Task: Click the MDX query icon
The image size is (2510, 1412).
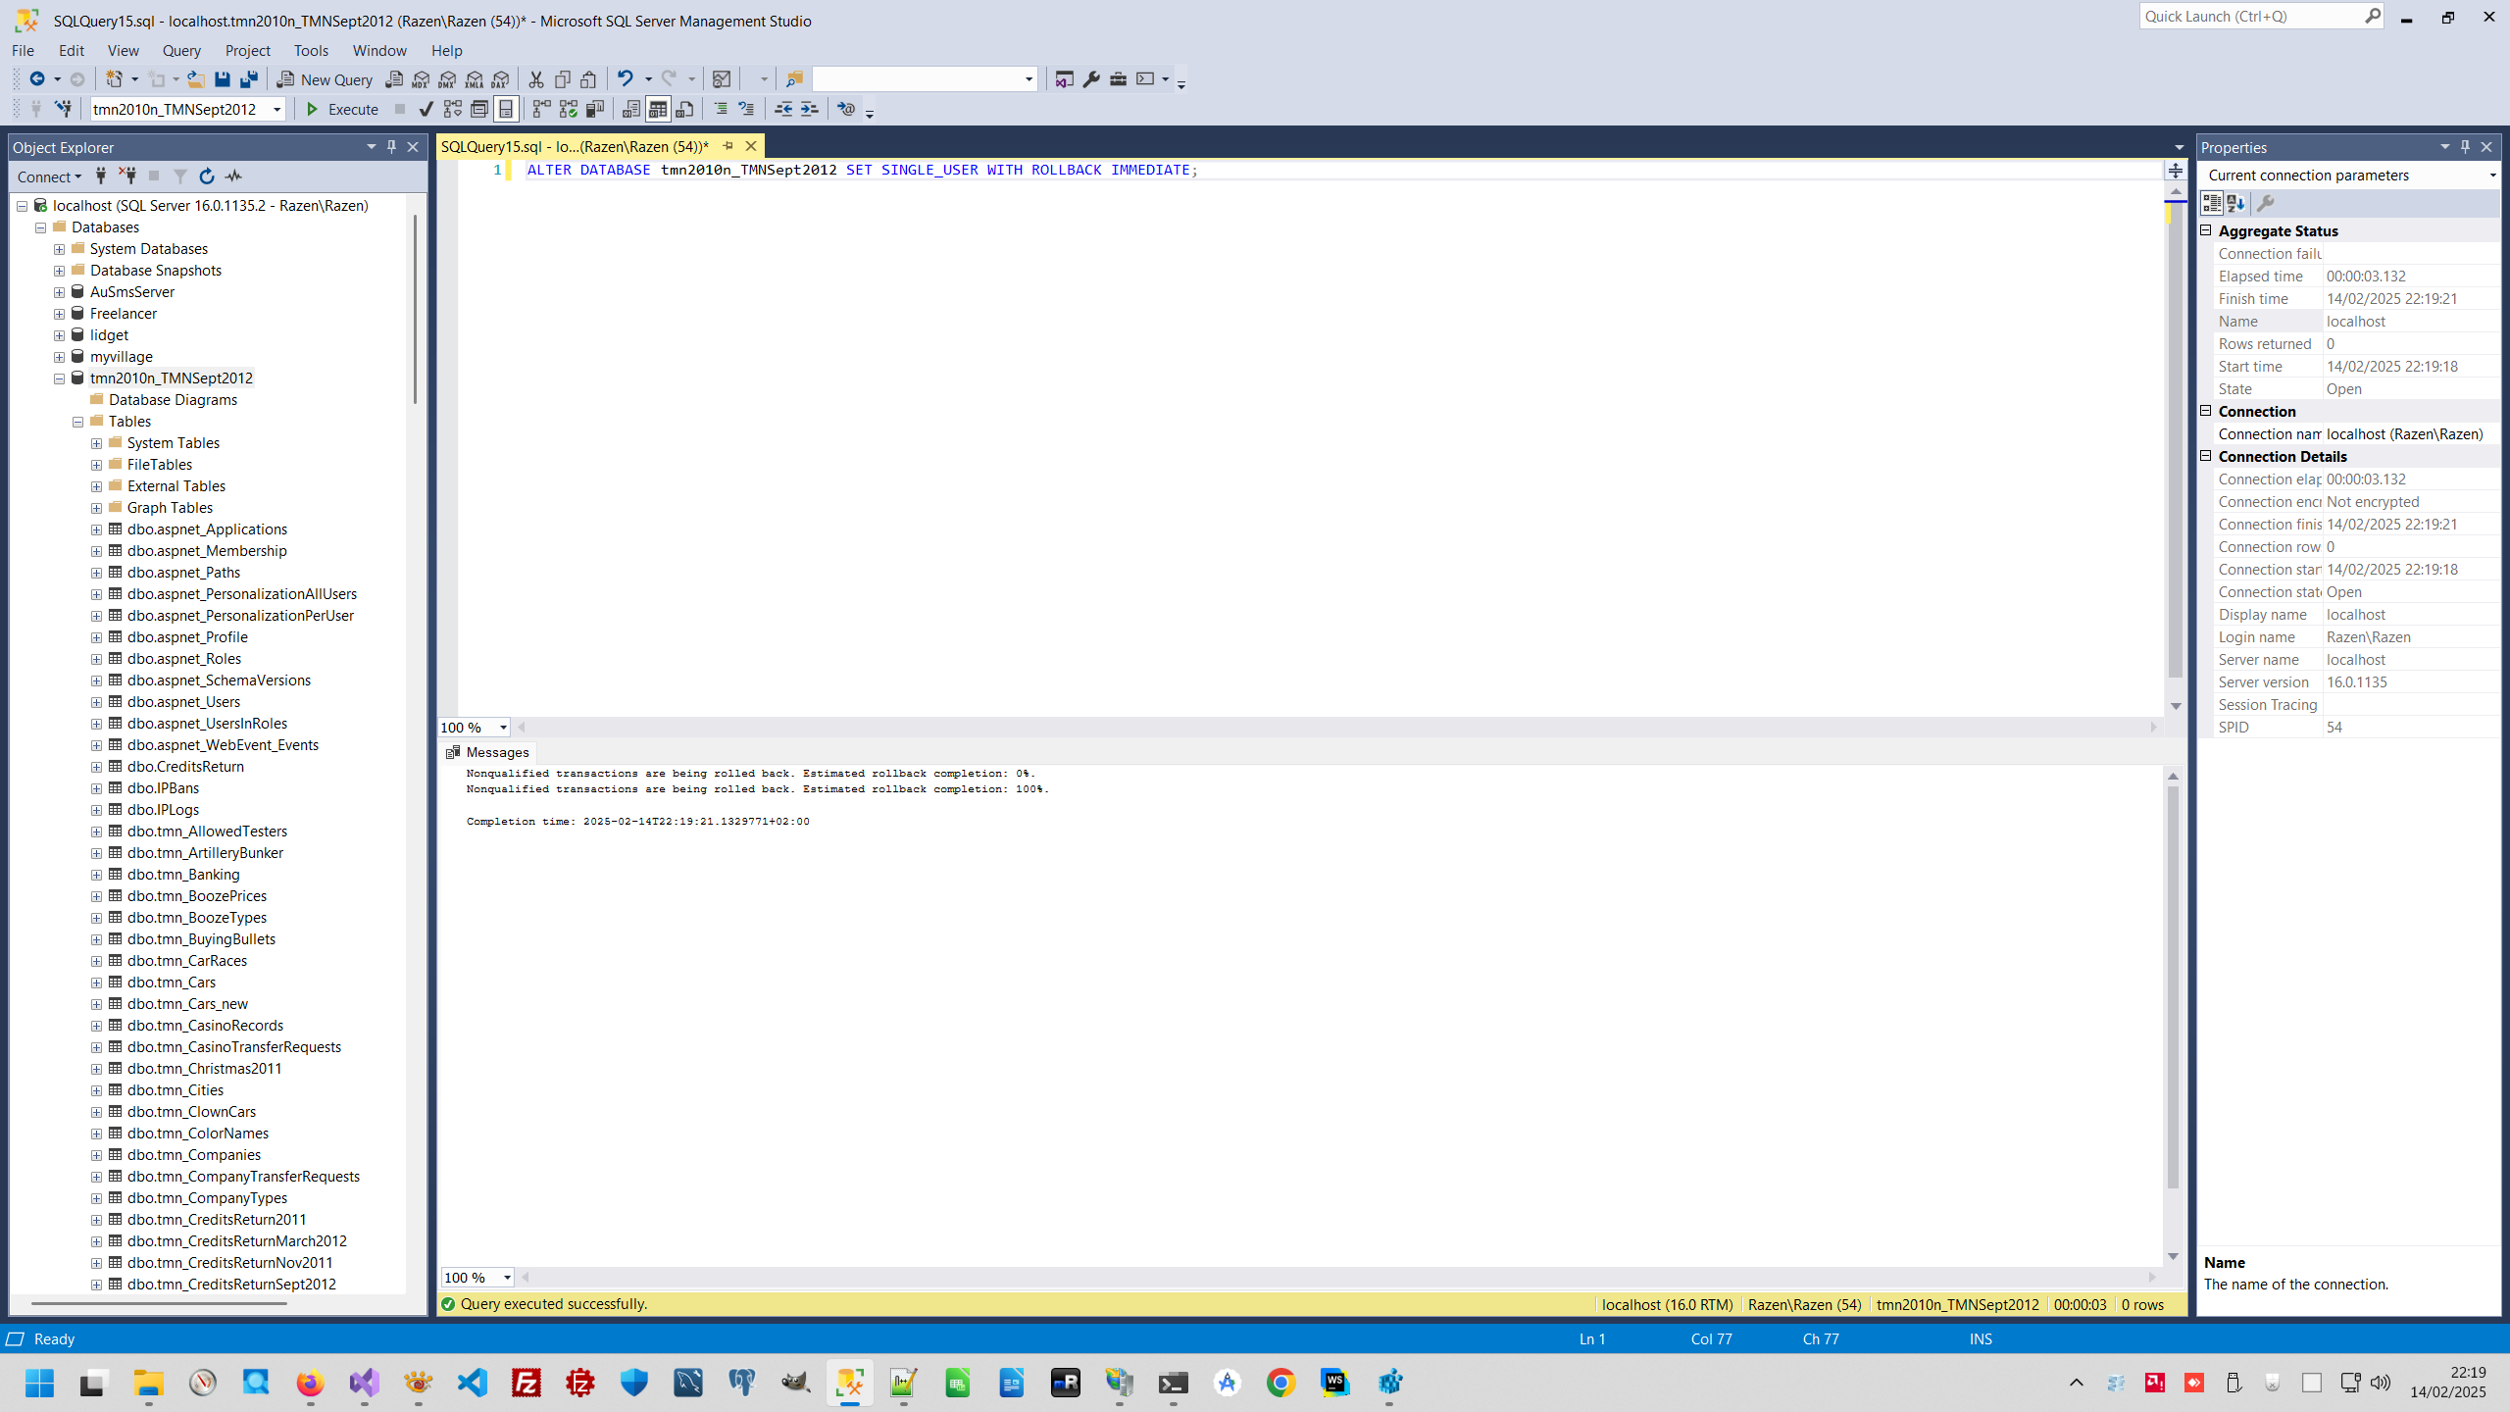Action: 421,79
